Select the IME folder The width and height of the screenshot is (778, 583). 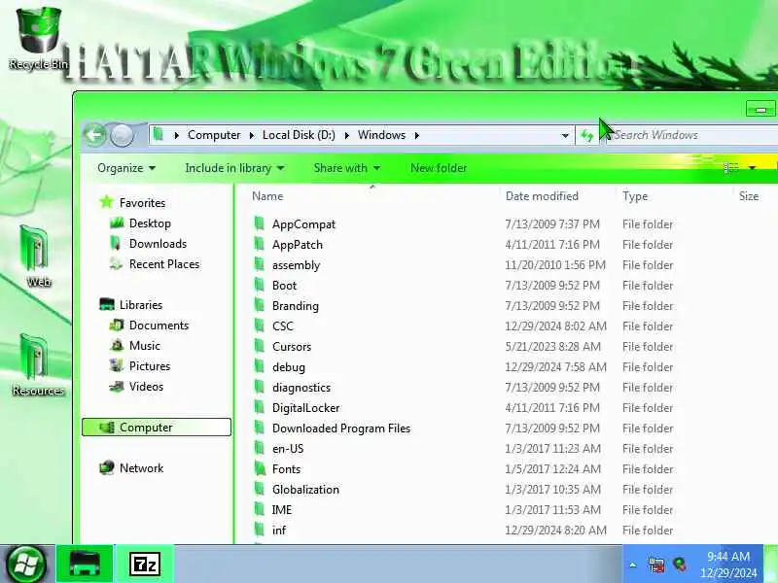coord(282,509)
